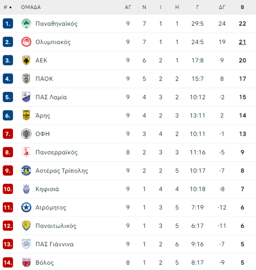
Task: Click the ΟΜΑΔΑ column header
Action: pyautogui.click(x=31, y=7)
